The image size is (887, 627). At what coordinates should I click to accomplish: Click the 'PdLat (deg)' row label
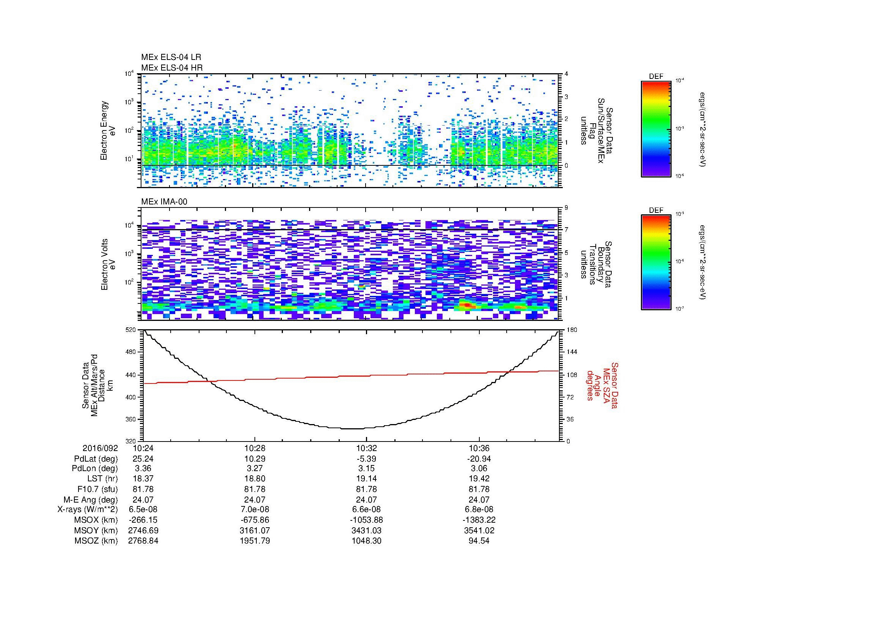(96, 459)
